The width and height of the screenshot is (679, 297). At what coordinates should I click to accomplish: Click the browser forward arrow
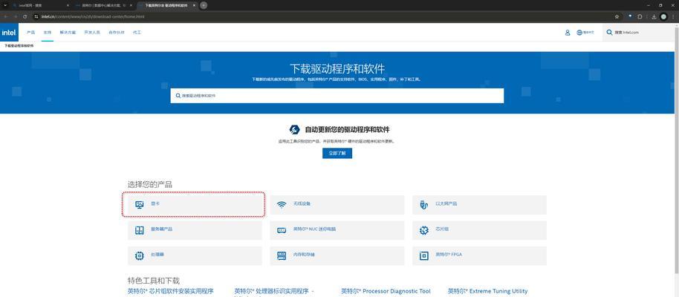15,16
